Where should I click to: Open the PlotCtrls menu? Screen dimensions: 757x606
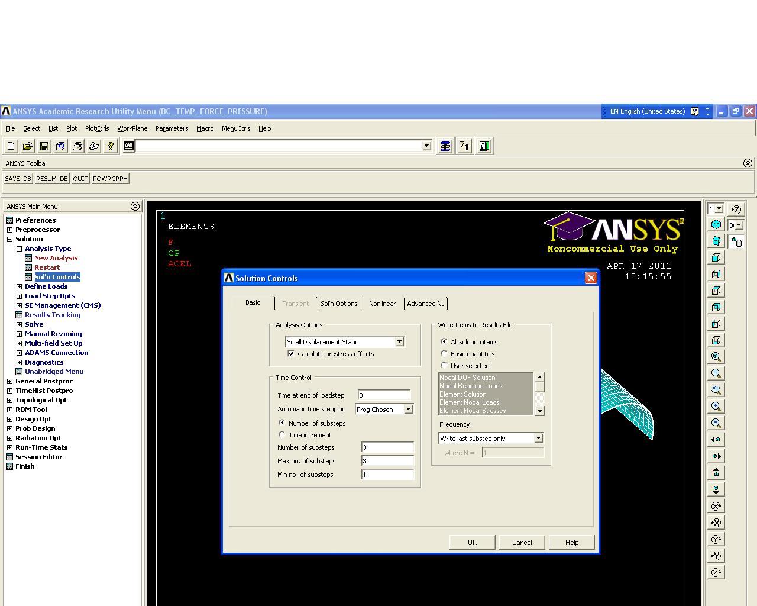[97, 128]
